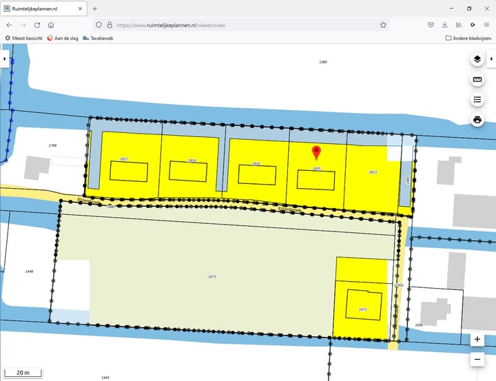Open the map legend list button
The height and width of the screenshot is (381, 496).
(477, 100)
